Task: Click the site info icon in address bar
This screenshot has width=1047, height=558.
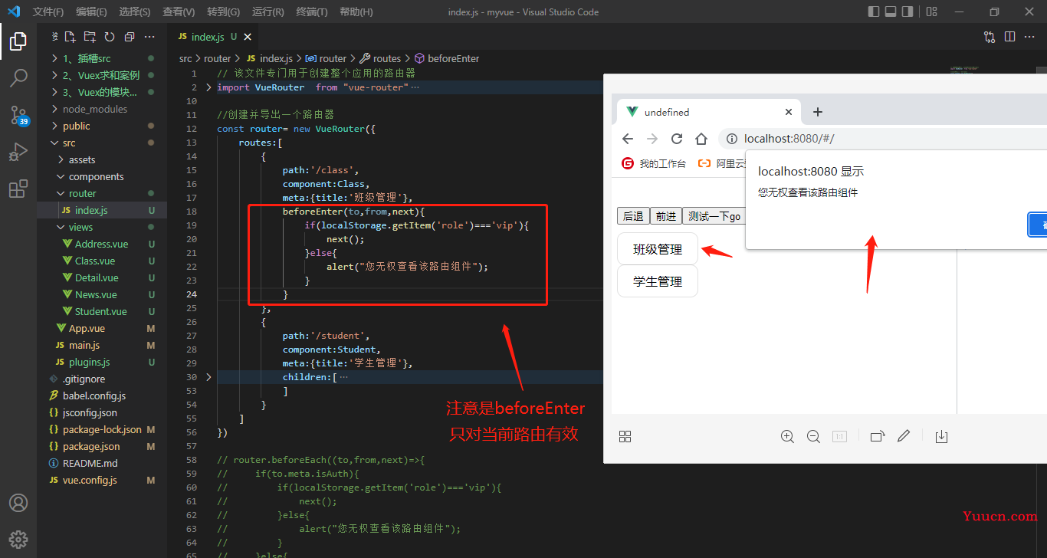Action: [732, 139]
